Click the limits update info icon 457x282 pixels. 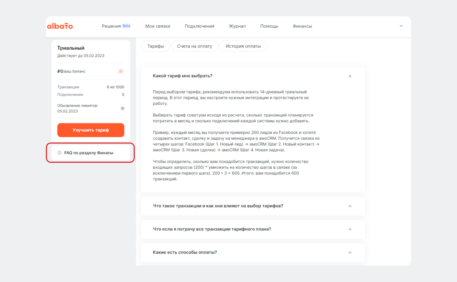(x=123, y=108)
